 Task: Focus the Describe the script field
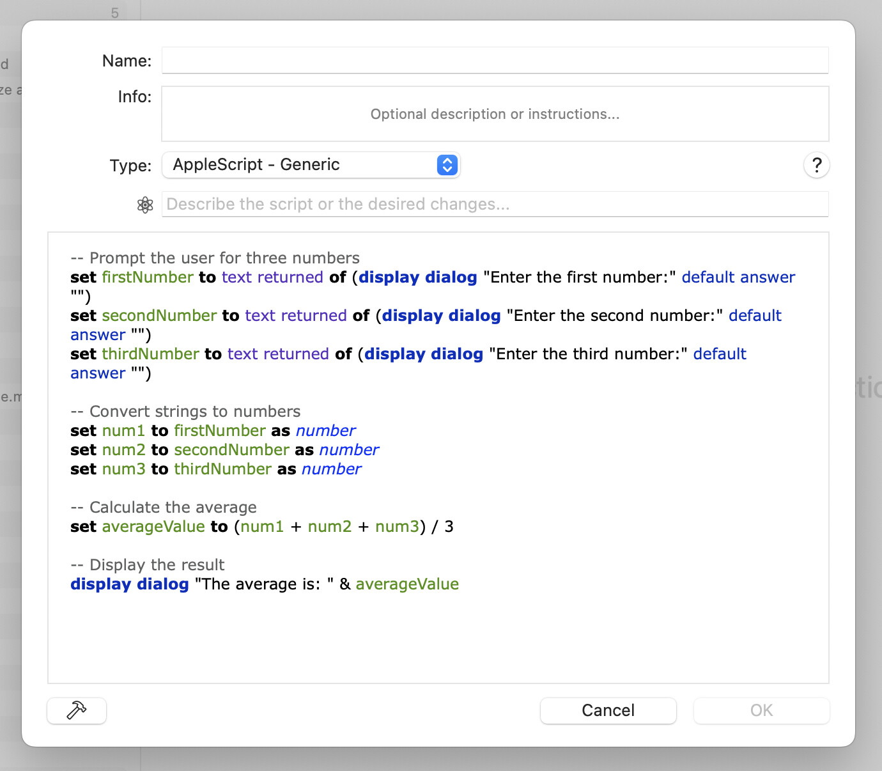tap(495, 205)
